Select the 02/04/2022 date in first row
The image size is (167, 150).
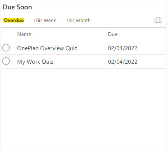[x=123, y=48]
